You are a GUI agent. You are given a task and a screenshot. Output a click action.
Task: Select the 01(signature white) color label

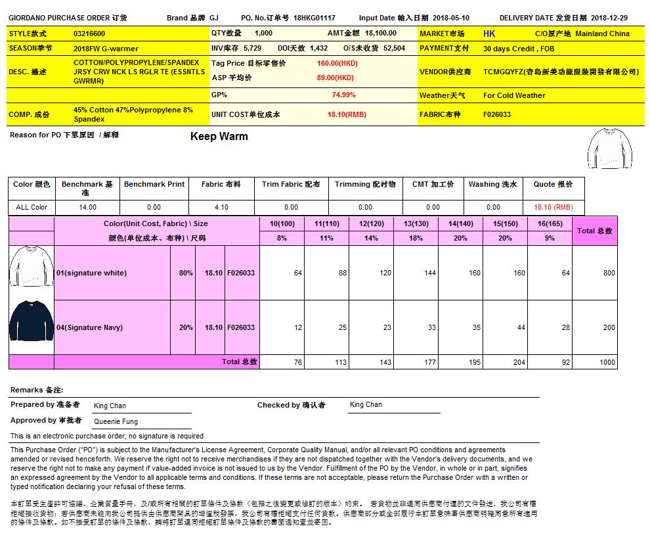pyautogui.click(x=91, y=273)
